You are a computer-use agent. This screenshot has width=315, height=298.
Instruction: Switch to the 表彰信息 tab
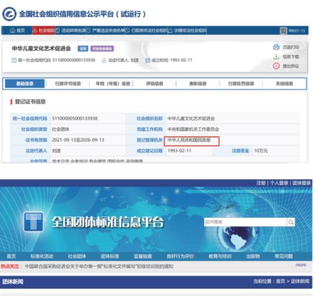[198, 84]
